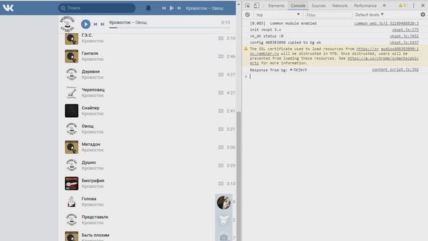
Task: Switch to the Sources tab
Action: (x=318, y=5)
